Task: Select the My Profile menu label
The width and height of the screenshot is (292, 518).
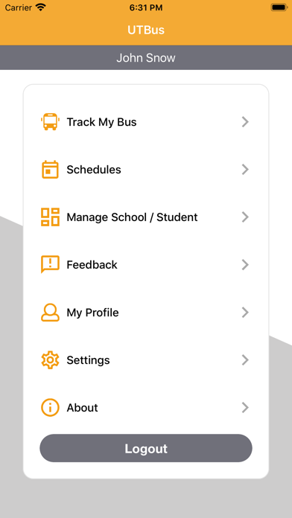Action: point(92,312)
